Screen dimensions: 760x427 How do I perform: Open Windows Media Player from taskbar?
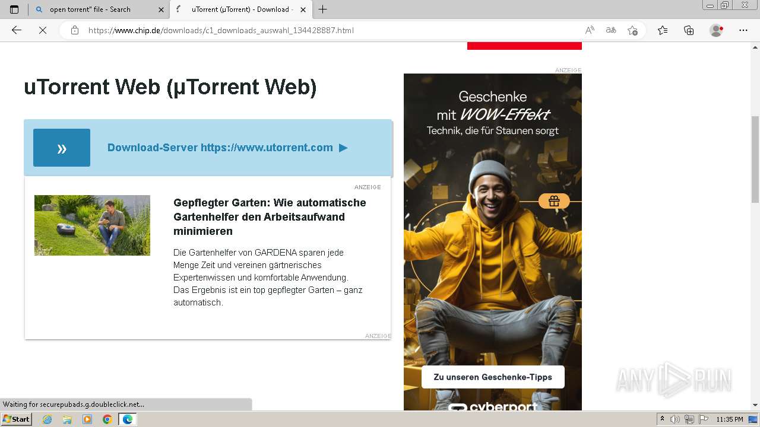(87, 419)
